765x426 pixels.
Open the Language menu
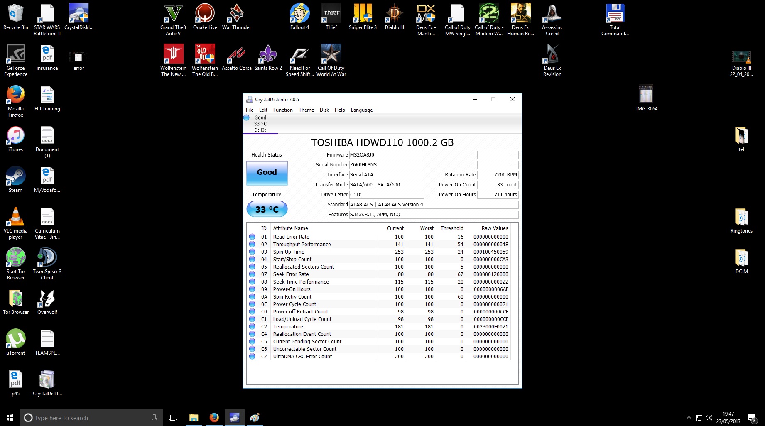pyautogui.click(x=362, y=110)
